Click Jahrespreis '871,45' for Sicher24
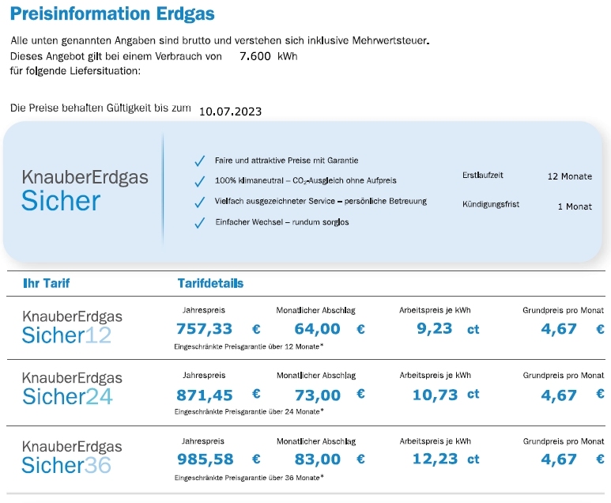The height and width of the screenshot is (503, 611). tap(204, 395)
